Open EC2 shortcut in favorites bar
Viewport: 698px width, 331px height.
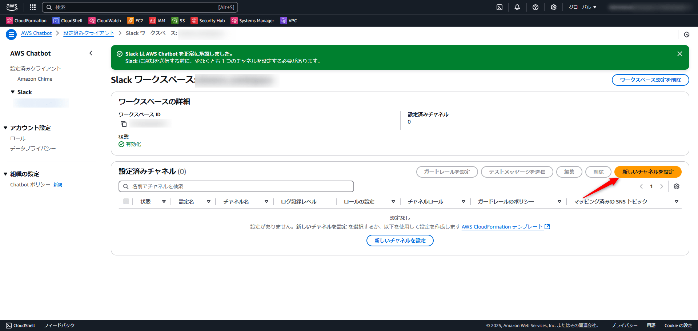[x=135, y=21]
